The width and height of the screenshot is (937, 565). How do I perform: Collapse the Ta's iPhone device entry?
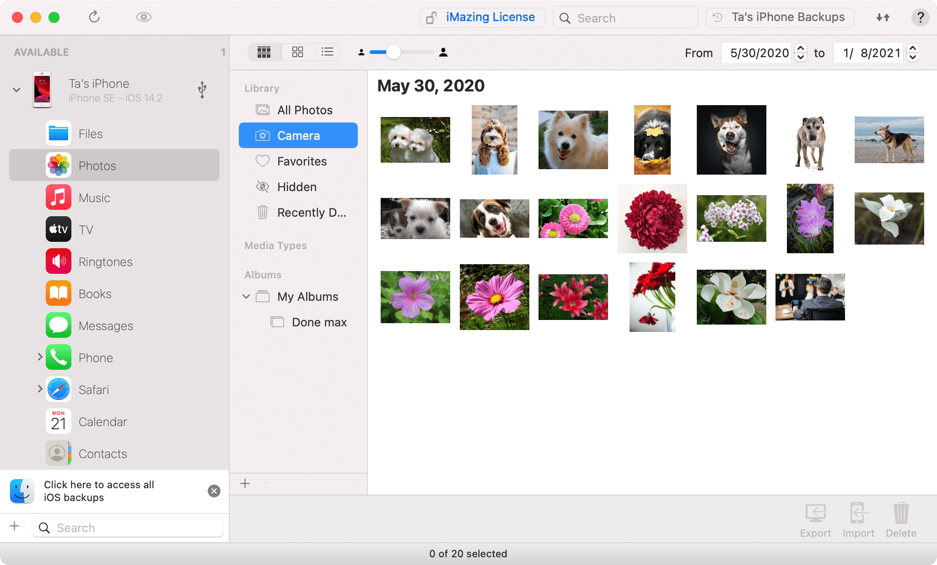pos(16,90)
